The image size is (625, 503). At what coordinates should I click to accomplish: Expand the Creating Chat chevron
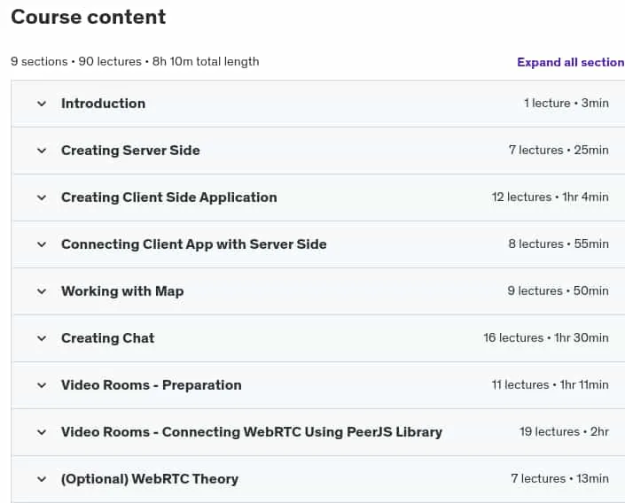pyautogui.click(x=42, y=338)
